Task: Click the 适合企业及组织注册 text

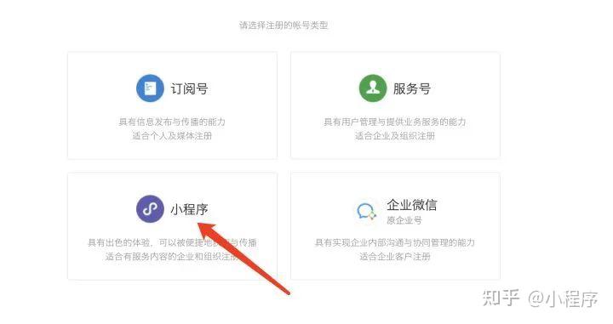Action: point(395,136)
